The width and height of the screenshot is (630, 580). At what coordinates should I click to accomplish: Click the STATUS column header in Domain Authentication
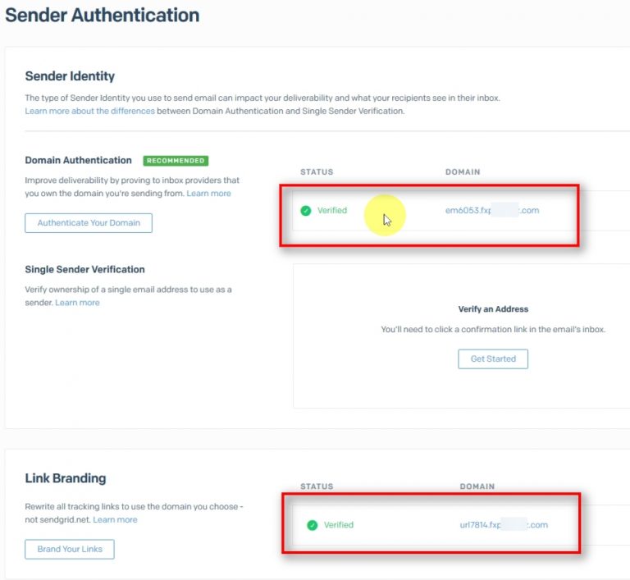point(315,172)
